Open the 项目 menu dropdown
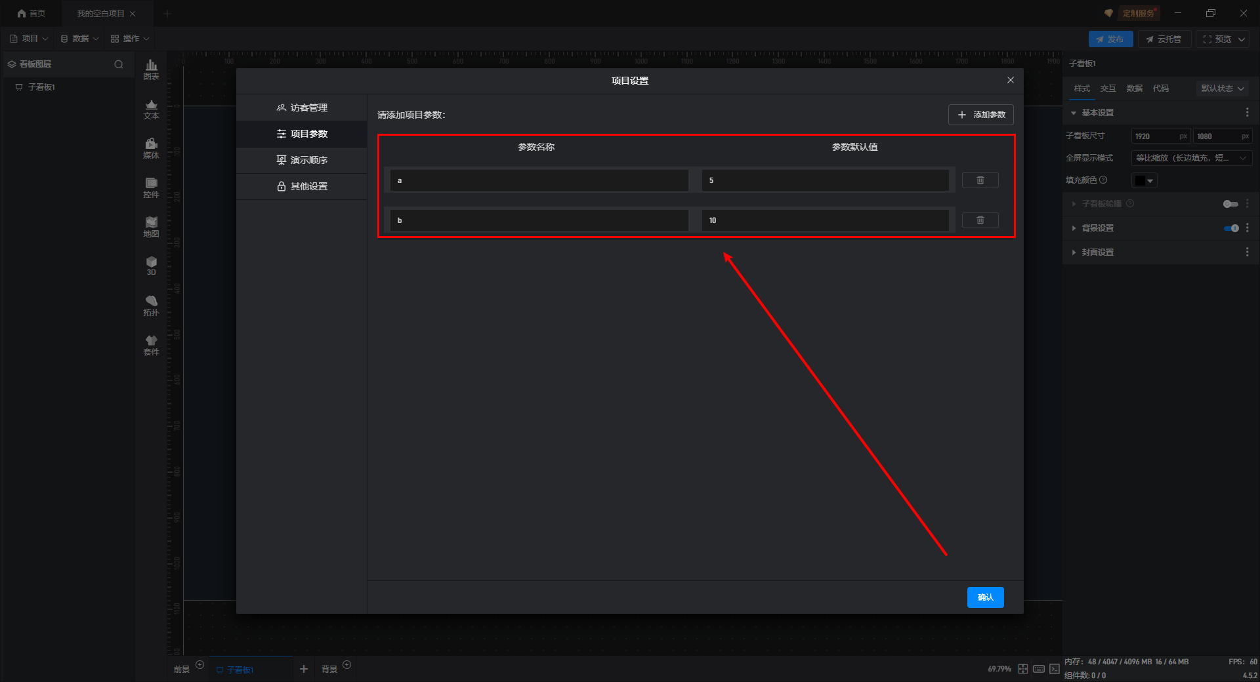1260x682 pixels. (x=29, y=39)
